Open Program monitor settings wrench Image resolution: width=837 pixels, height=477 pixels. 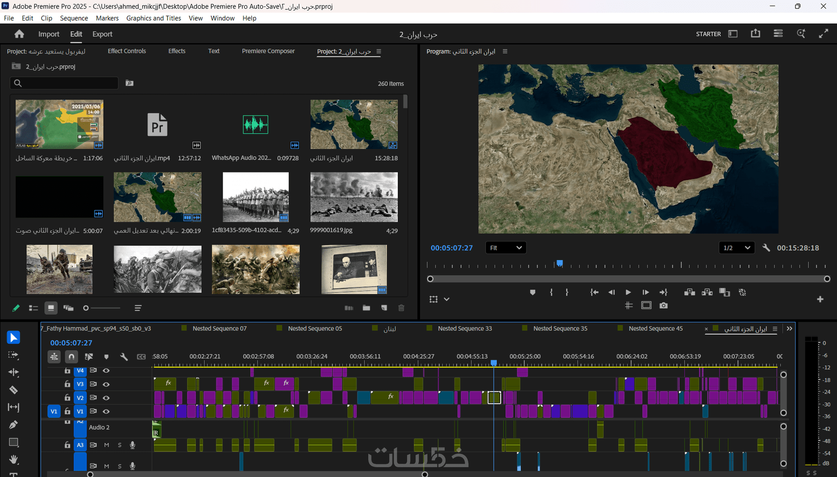[x=766, y=248]
